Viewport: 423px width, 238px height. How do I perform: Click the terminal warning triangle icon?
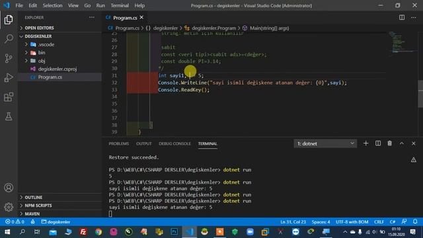pyautogui.click(x=414, y=160)
